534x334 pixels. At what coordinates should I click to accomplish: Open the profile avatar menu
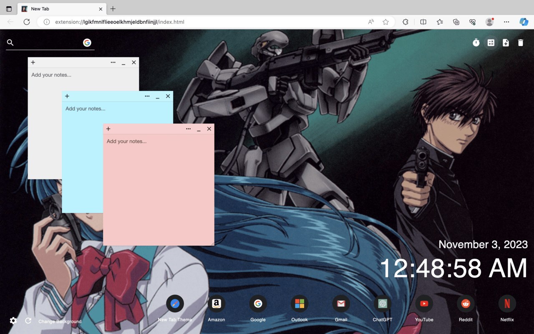490,22
